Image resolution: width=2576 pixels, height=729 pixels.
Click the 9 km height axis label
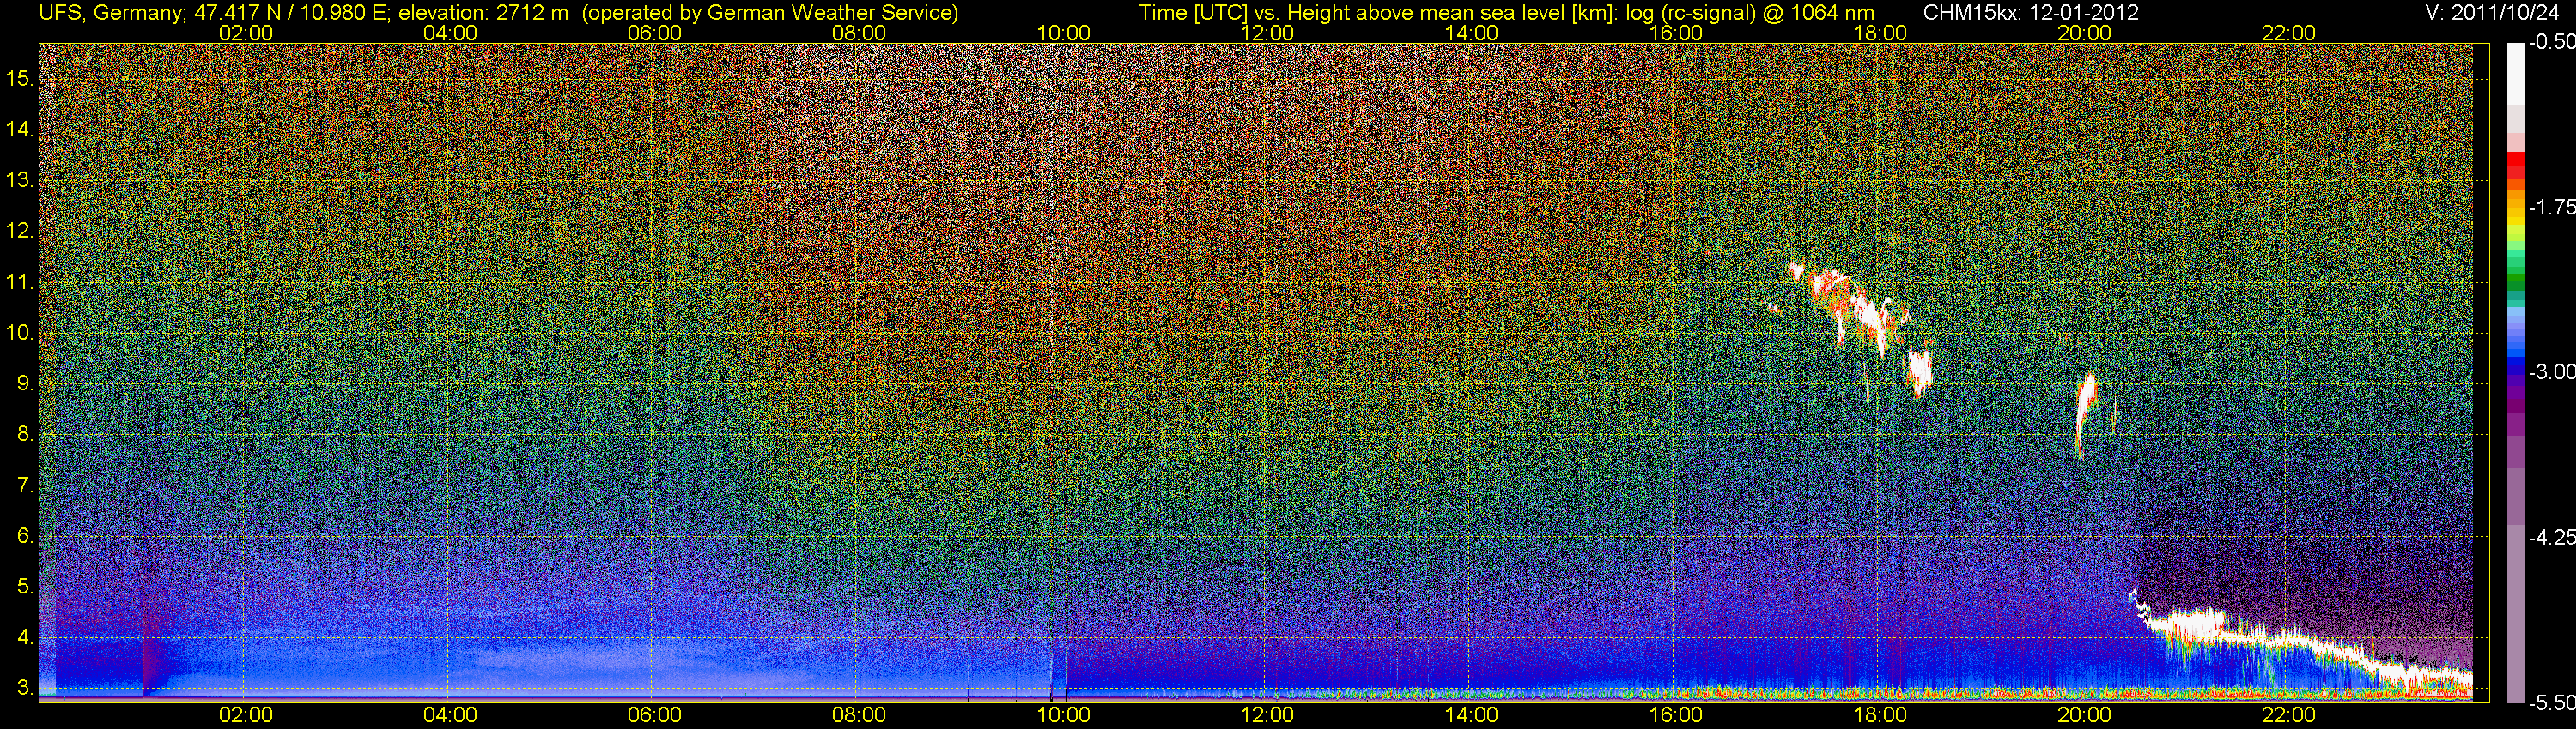pyautogui.click(x=24, y=383)
